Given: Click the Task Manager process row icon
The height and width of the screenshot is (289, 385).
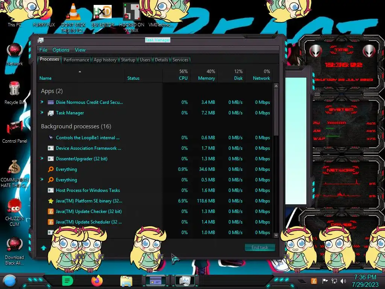Looking at the screenshot, I should click(51, 113).
